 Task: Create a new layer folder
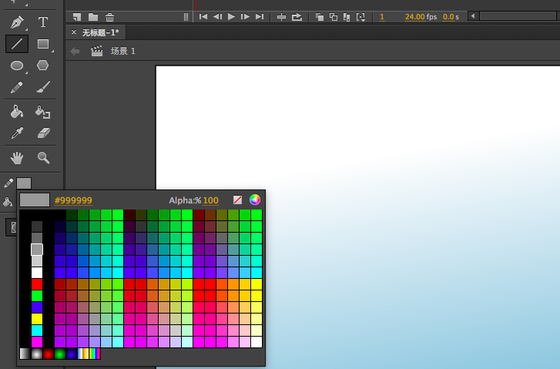point(93,17)
